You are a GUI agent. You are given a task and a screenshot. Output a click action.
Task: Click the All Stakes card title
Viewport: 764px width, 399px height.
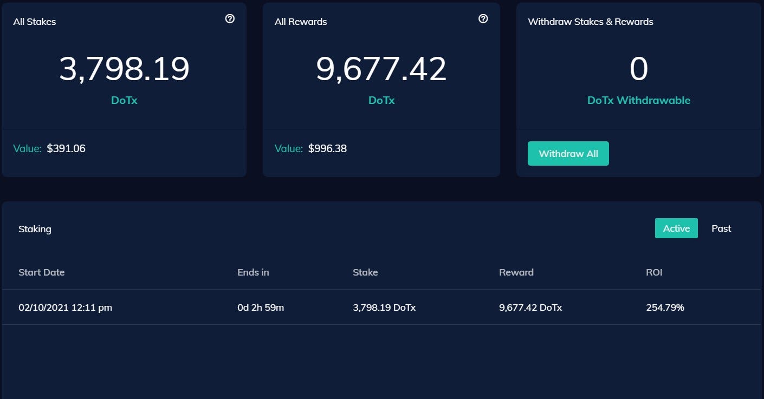click(35, 22)
